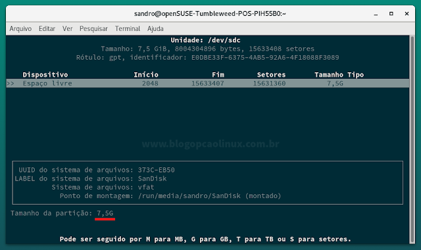This screenshot has width=421, height=250.
Task: Click the Tamanho da partição label
Action: point(51,213)
